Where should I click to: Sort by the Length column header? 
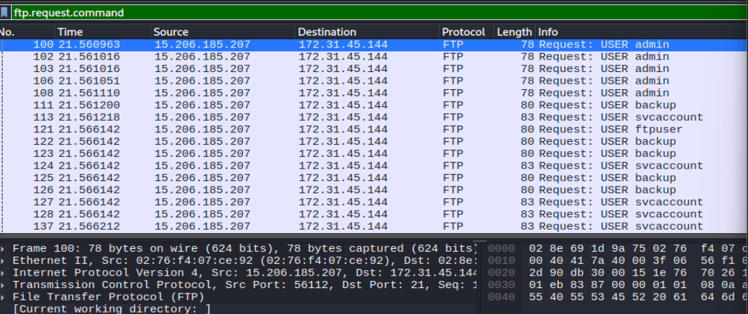[x=514, y=32]
